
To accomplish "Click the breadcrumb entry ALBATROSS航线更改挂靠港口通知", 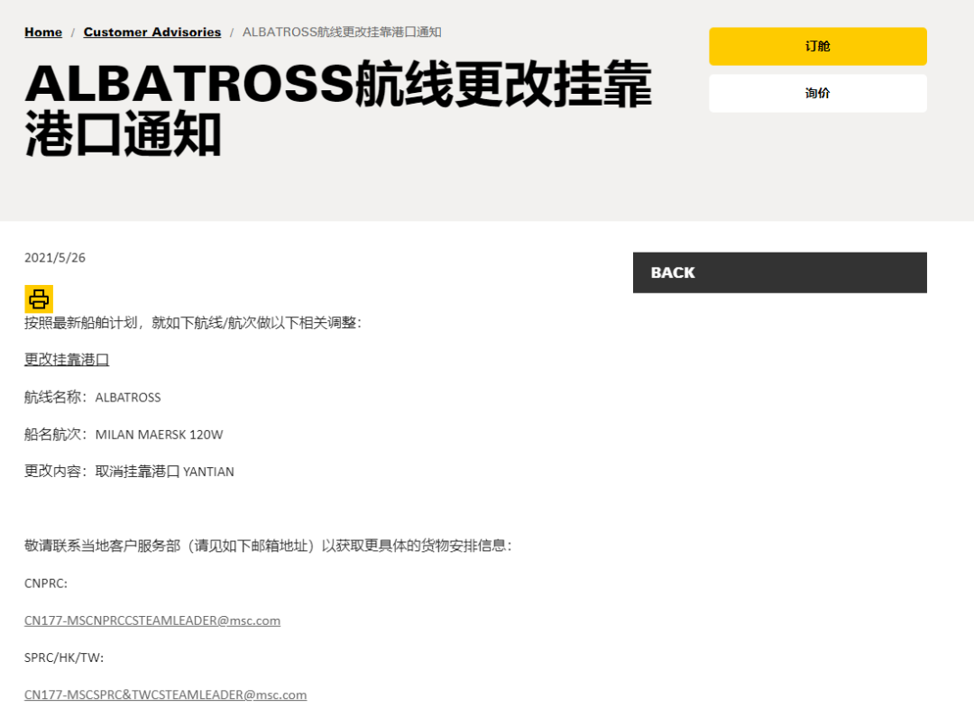I will [341, 32].
